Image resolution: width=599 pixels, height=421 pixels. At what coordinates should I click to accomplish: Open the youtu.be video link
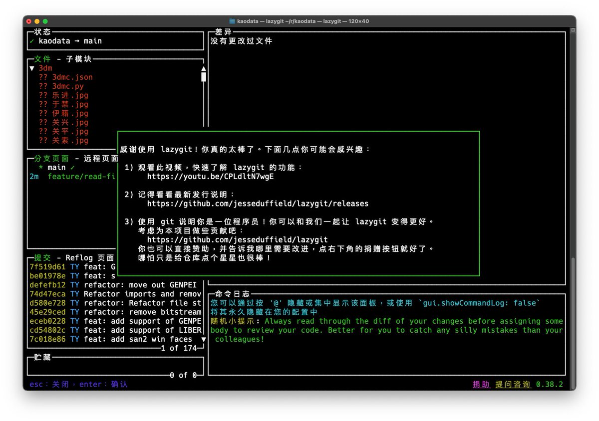[x=210, y=177]
